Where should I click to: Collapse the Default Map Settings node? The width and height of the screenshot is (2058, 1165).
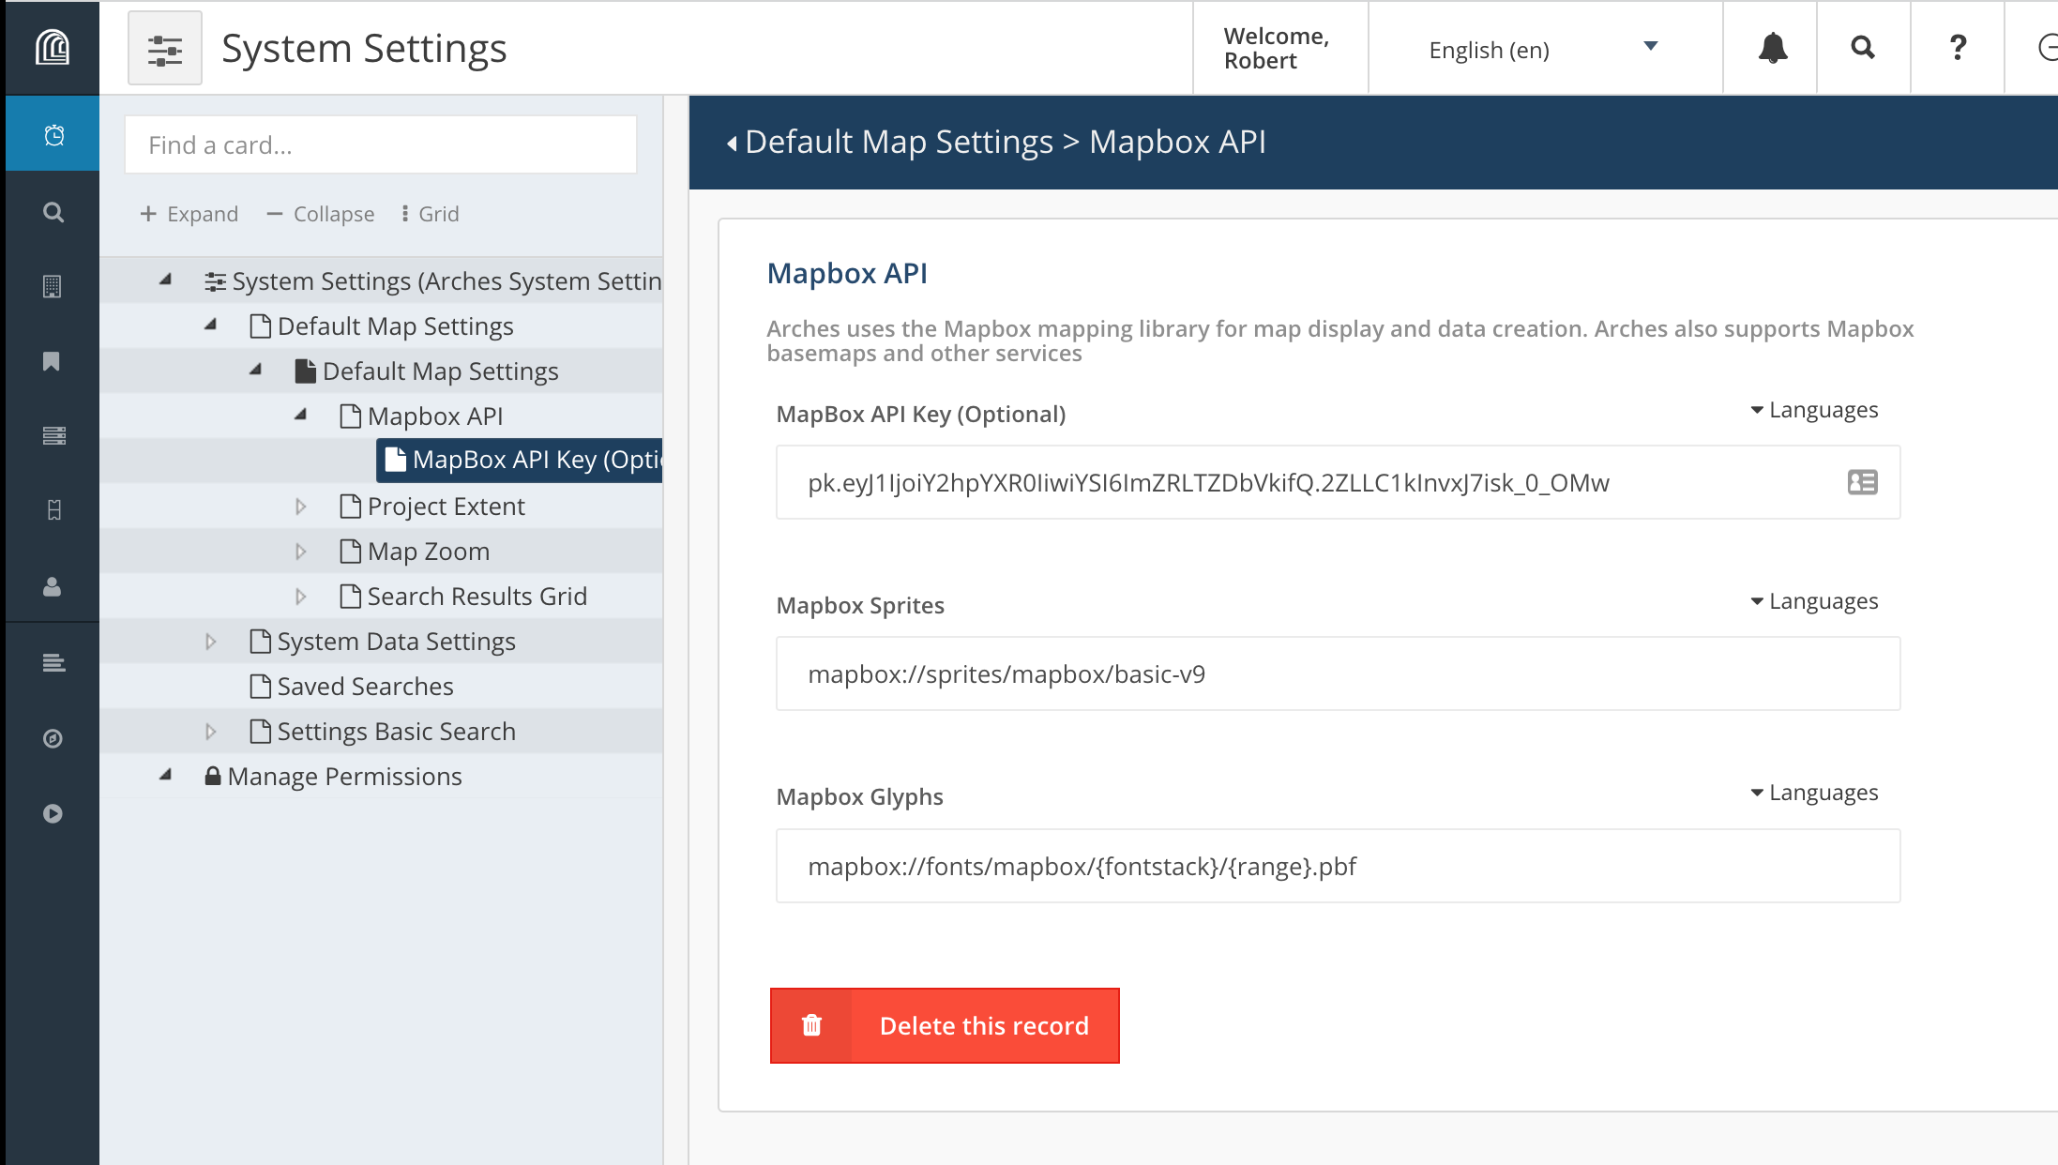pyautogui.click(x=254, y=370)
